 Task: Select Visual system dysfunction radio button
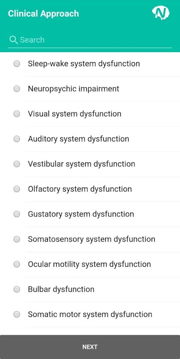click(17, 114)
